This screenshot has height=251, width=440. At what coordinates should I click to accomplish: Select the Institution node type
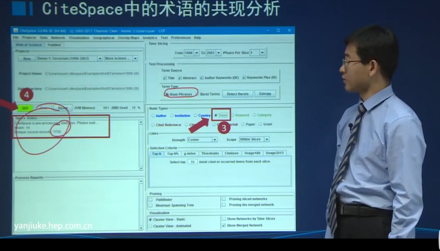pos(172,115)
